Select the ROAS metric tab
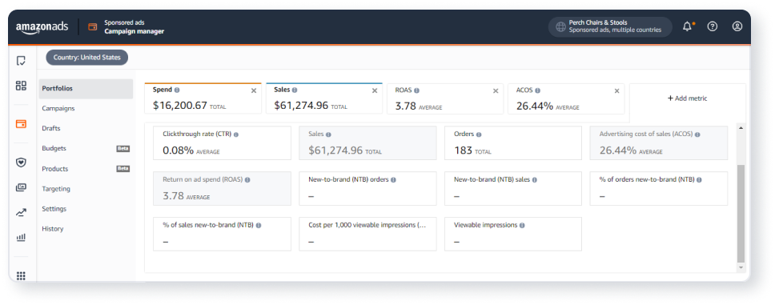This screenshot has height=305, width=775. click(445, 98)
